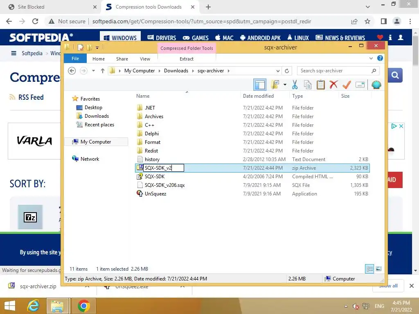Viewport: 419px width, 314px height.
Task: Select Desktop in the navigation pane
Action: pyautogui.click(x=93, y=108)
